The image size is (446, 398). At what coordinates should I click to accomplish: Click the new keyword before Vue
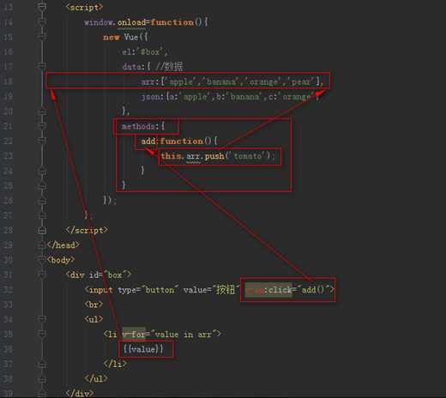click(111, 37)
